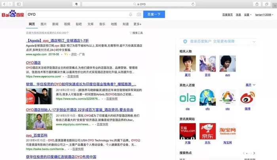277x160 pixels.
Task: Open the 设置 dropdown in header
Action: [248, 15]
